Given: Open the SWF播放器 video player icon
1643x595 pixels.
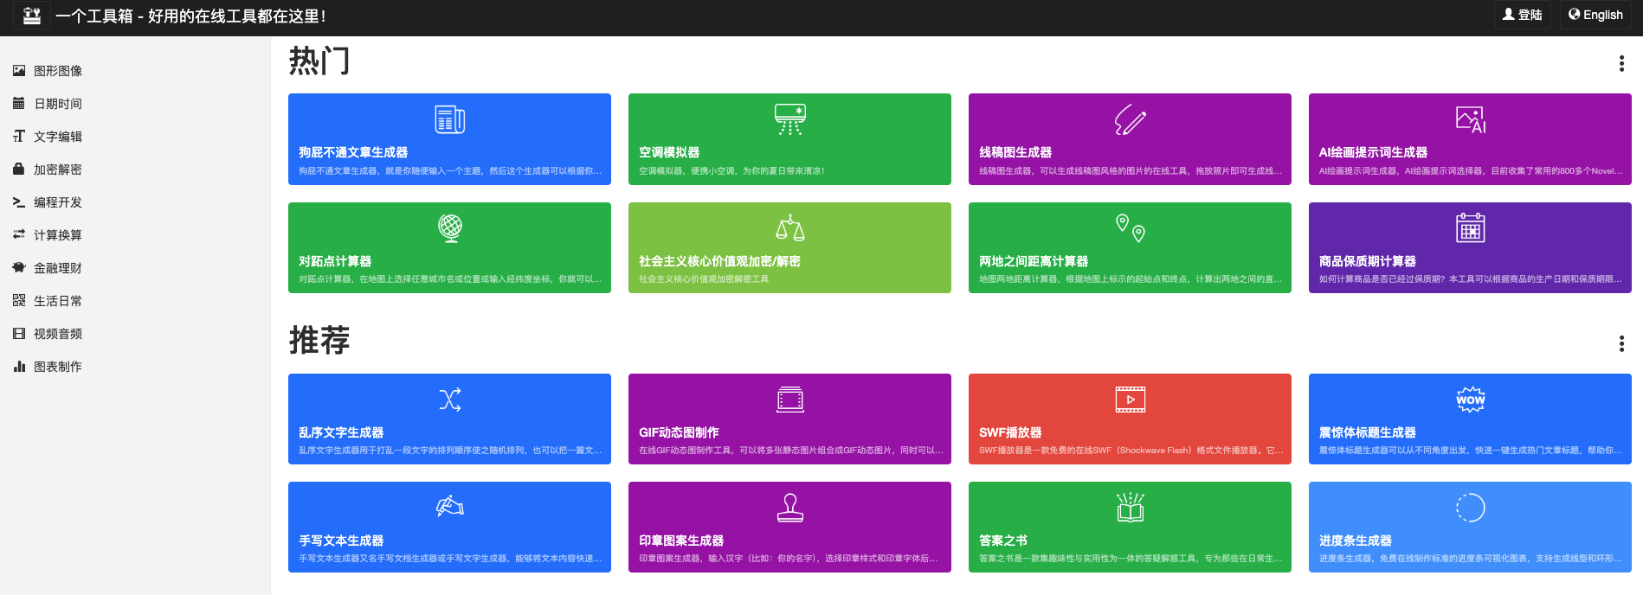Looking at the screenshot, I should coord(1130,400).
